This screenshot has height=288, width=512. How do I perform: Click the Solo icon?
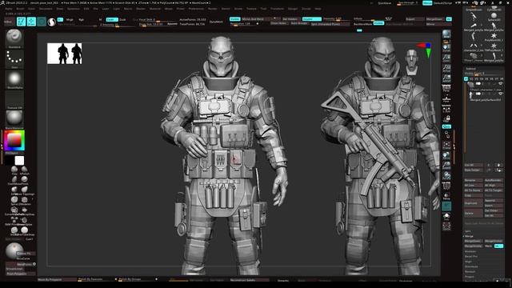[x=446, y=216]
